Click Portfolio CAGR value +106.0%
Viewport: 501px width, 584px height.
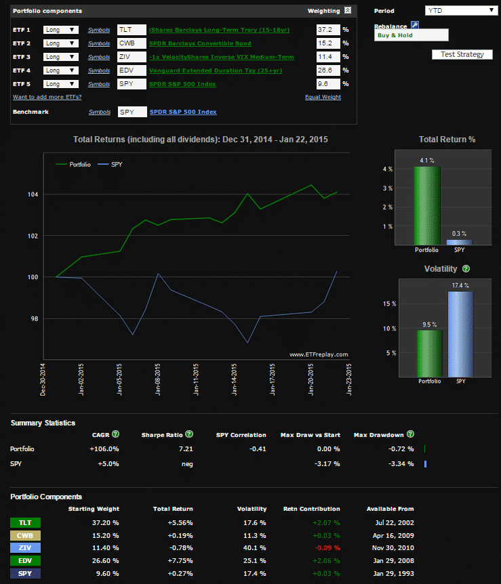tap(104, 449)
